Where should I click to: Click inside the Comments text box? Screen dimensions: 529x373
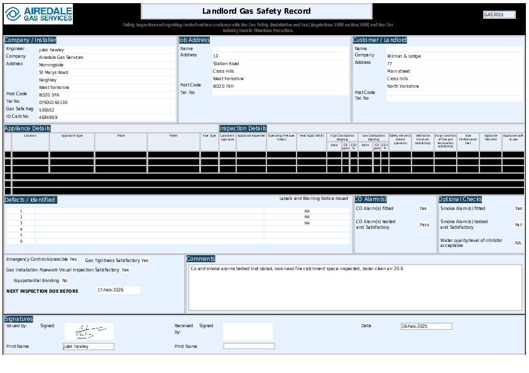pos(355,287)
